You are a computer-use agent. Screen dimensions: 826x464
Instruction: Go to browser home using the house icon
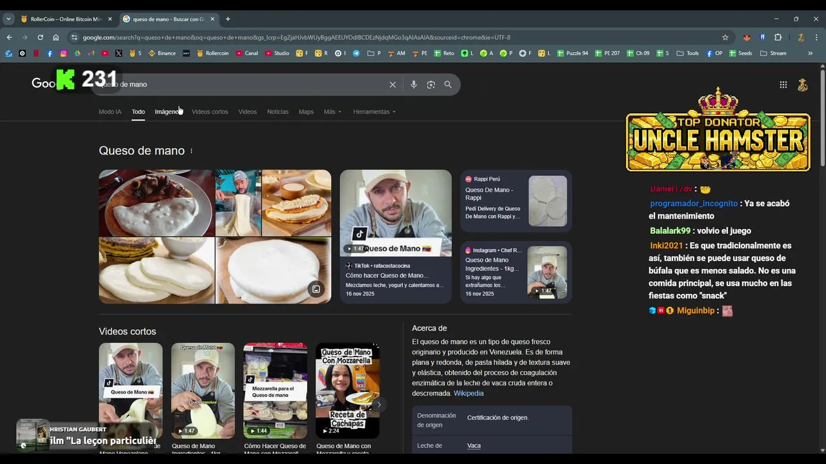pyautogui.click(x=55, y=37)
